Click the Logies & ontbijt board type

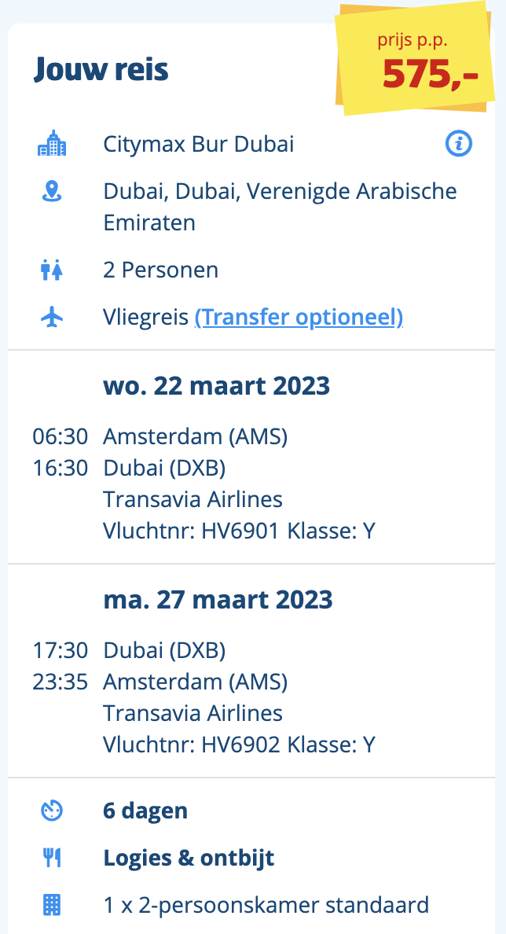pyautogui.click(x=189, y=859)
